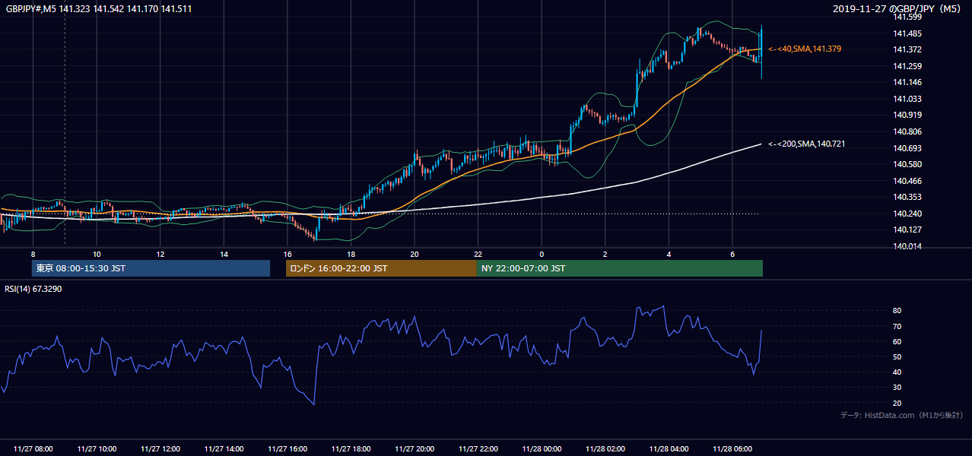Click RSI axis level 60

click(897, 341)
